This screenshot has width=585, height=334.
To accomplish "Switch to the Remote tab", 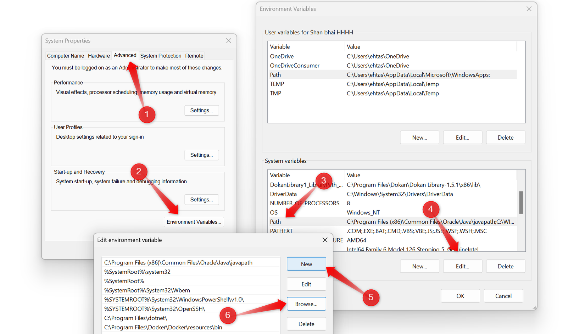I will pyautogui.click(x=194, y=56).
